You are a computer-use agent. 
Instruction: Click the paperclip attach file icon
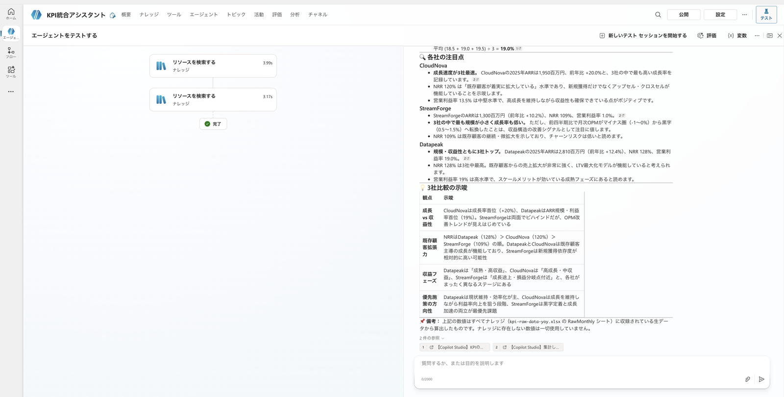[x=748, y=379]
